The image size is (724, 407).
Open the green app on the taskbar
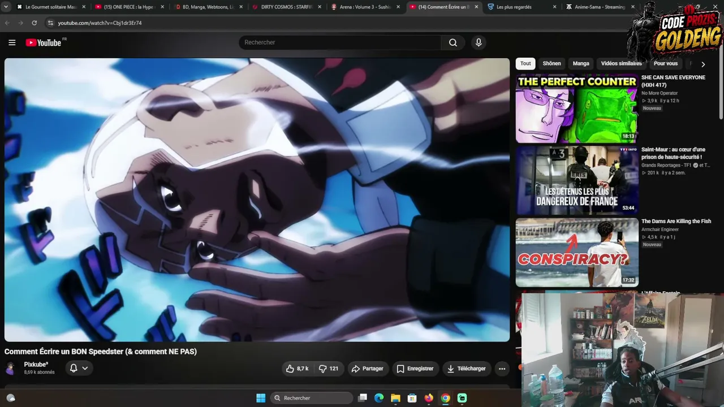(462, 398)
